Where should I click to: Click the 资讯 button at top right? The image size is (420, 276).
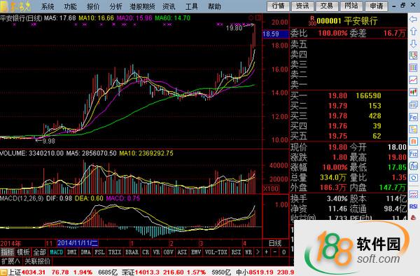coord(302,6)
